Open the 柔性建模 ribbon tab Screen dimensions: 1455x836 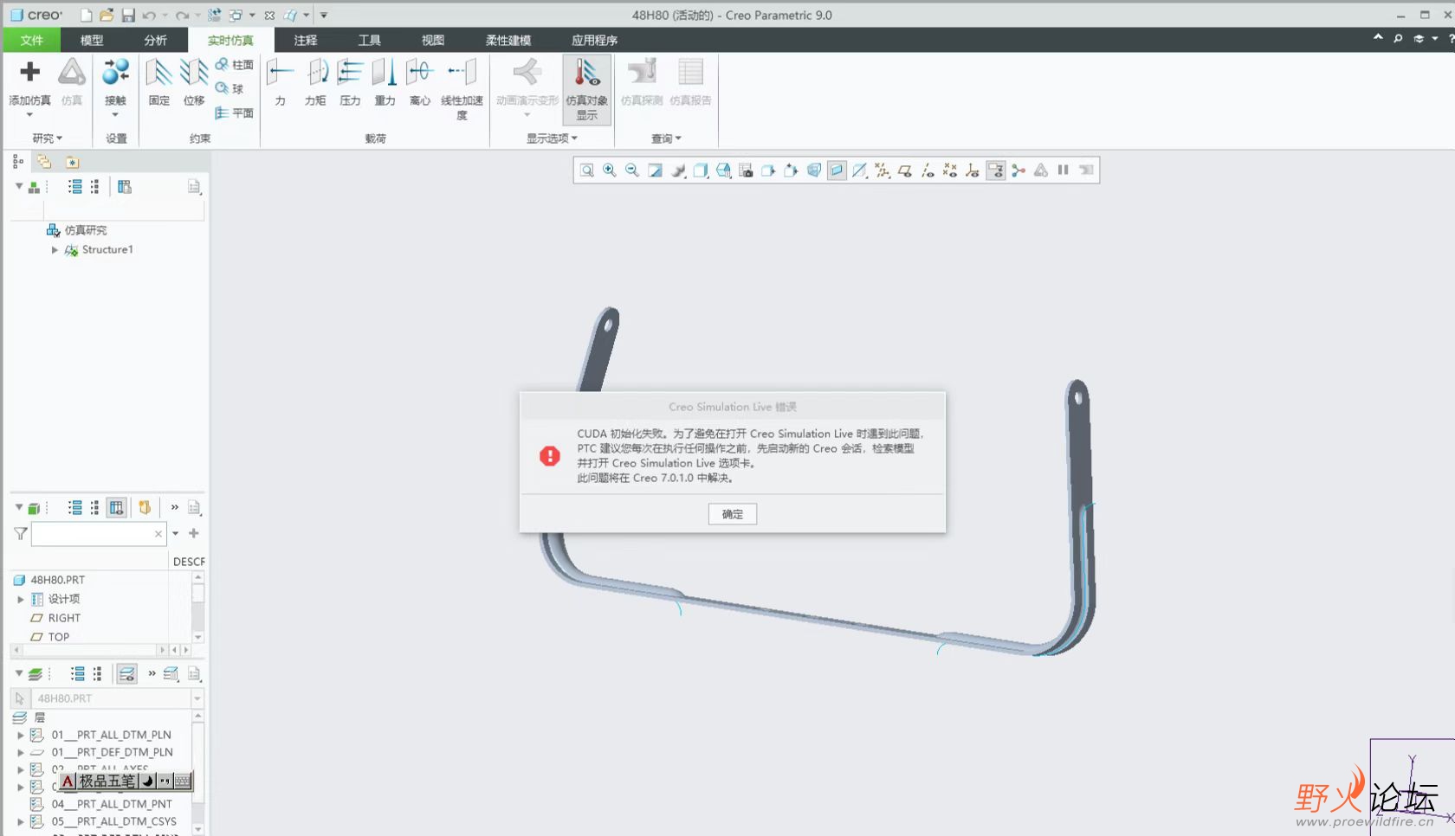[508, 40]
